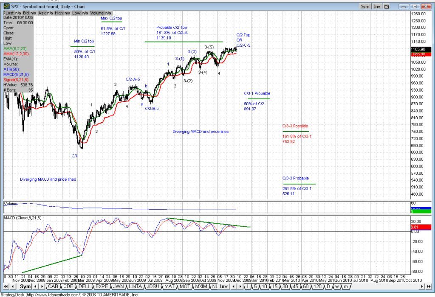Click the Inv button in bottom bar

(x=224, y=286)
